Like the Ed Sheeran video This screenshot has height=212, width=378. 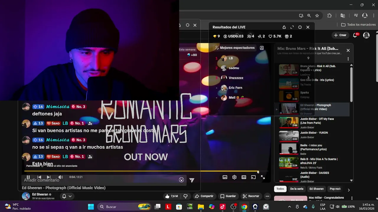pos(172,196)
